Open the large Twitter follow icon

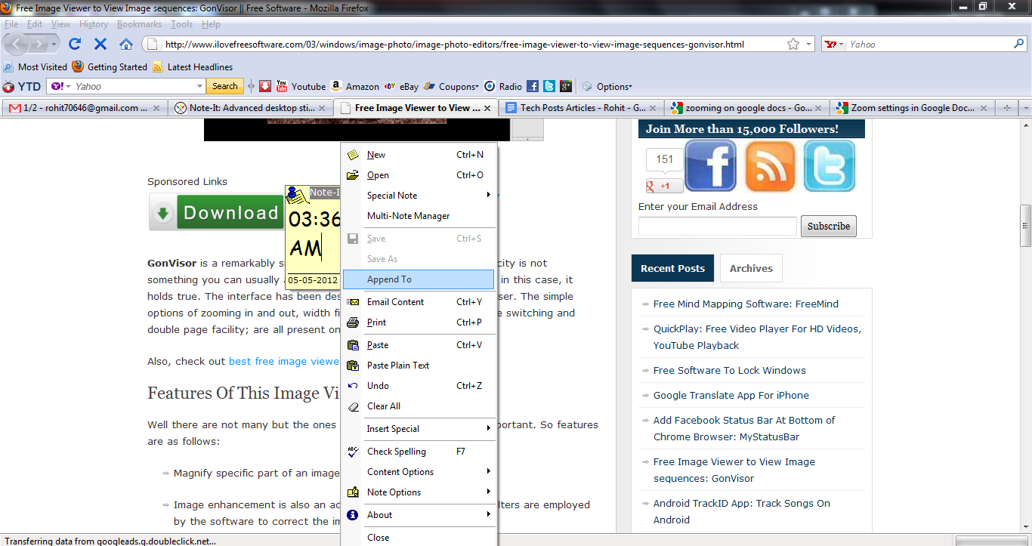[x=830, y=166]
